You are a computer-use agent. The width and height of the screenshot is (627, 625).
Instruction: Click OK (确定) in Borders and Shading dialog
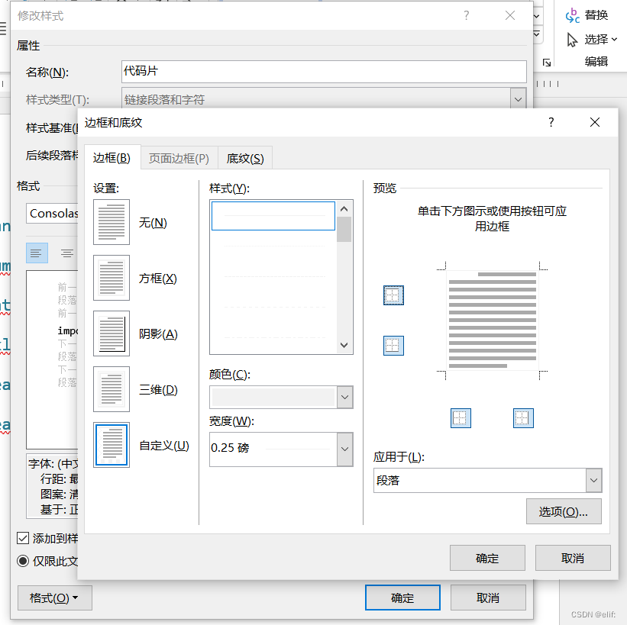[x=487, y=558]
